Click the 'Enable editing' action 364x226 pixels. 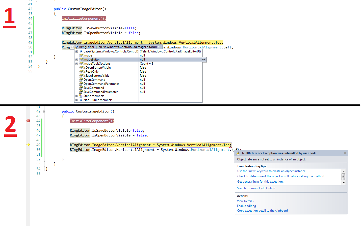[x=246, y=206]
